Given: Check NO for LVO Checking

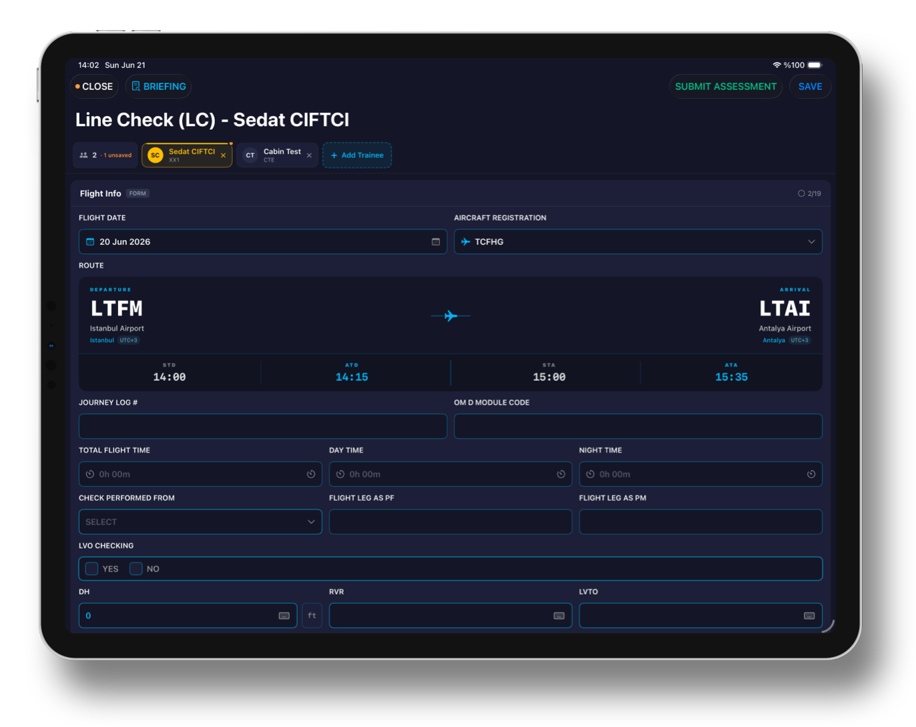Looking at the screenshot, I should 136,569.
